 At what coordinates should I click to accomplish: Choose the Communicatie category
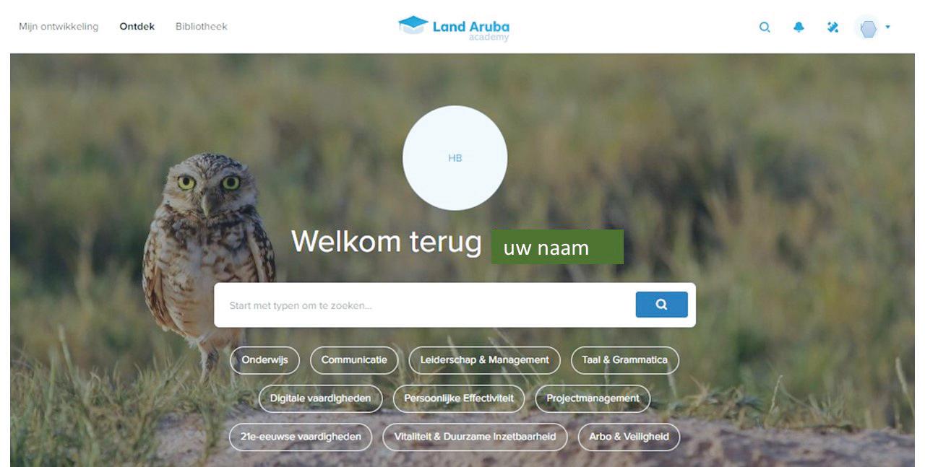[x=354, y=360]
